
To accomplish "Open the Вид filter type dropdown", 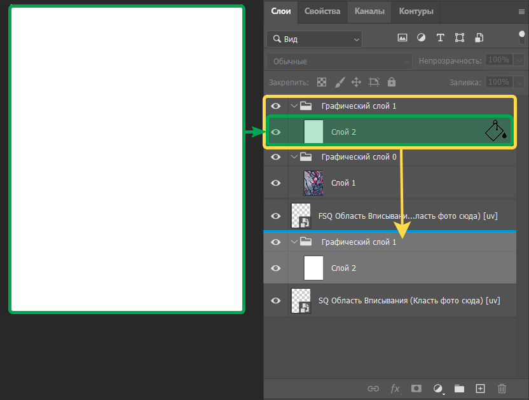I will point(314,39).
